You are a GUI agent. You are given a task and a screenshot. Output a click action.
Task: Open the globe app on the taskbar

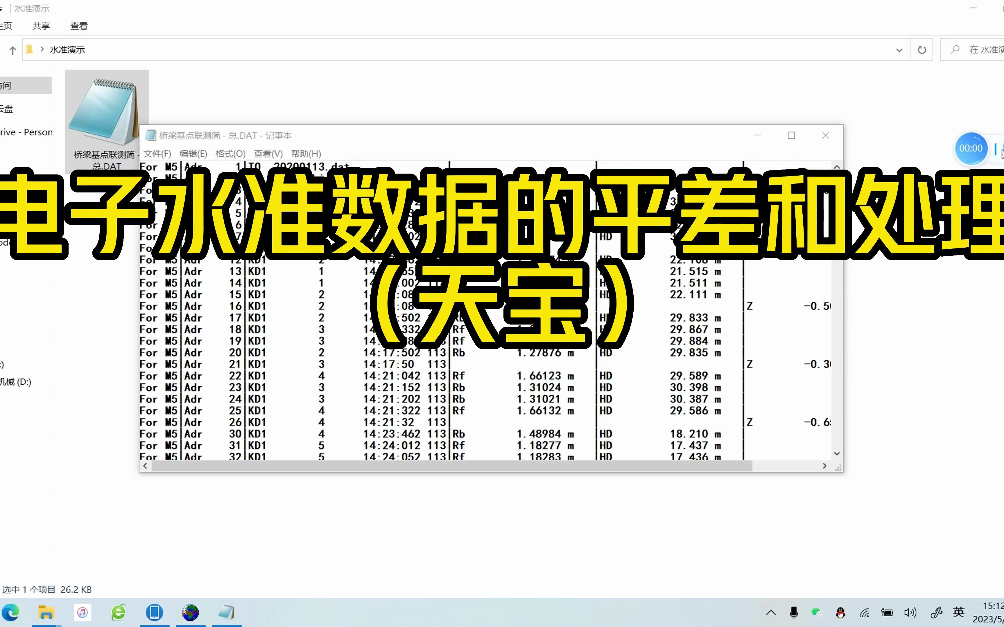pyautogui.click(x=190, y=612)
